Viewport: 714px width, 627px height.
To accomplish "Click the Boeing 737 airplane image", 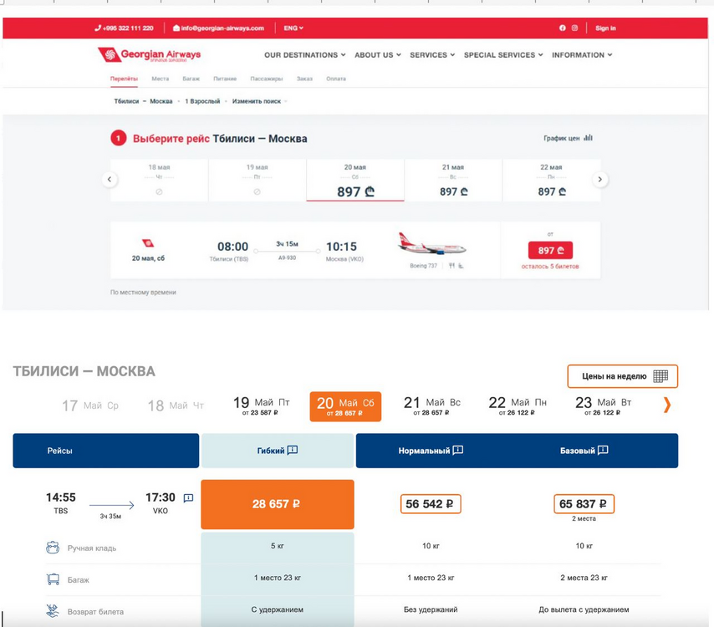I will 431,244.
